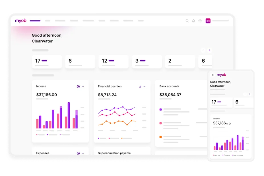This screenshot has height=176, width=264.
Task: Open the search icon in the top bar
Action: tap(187, 21)
